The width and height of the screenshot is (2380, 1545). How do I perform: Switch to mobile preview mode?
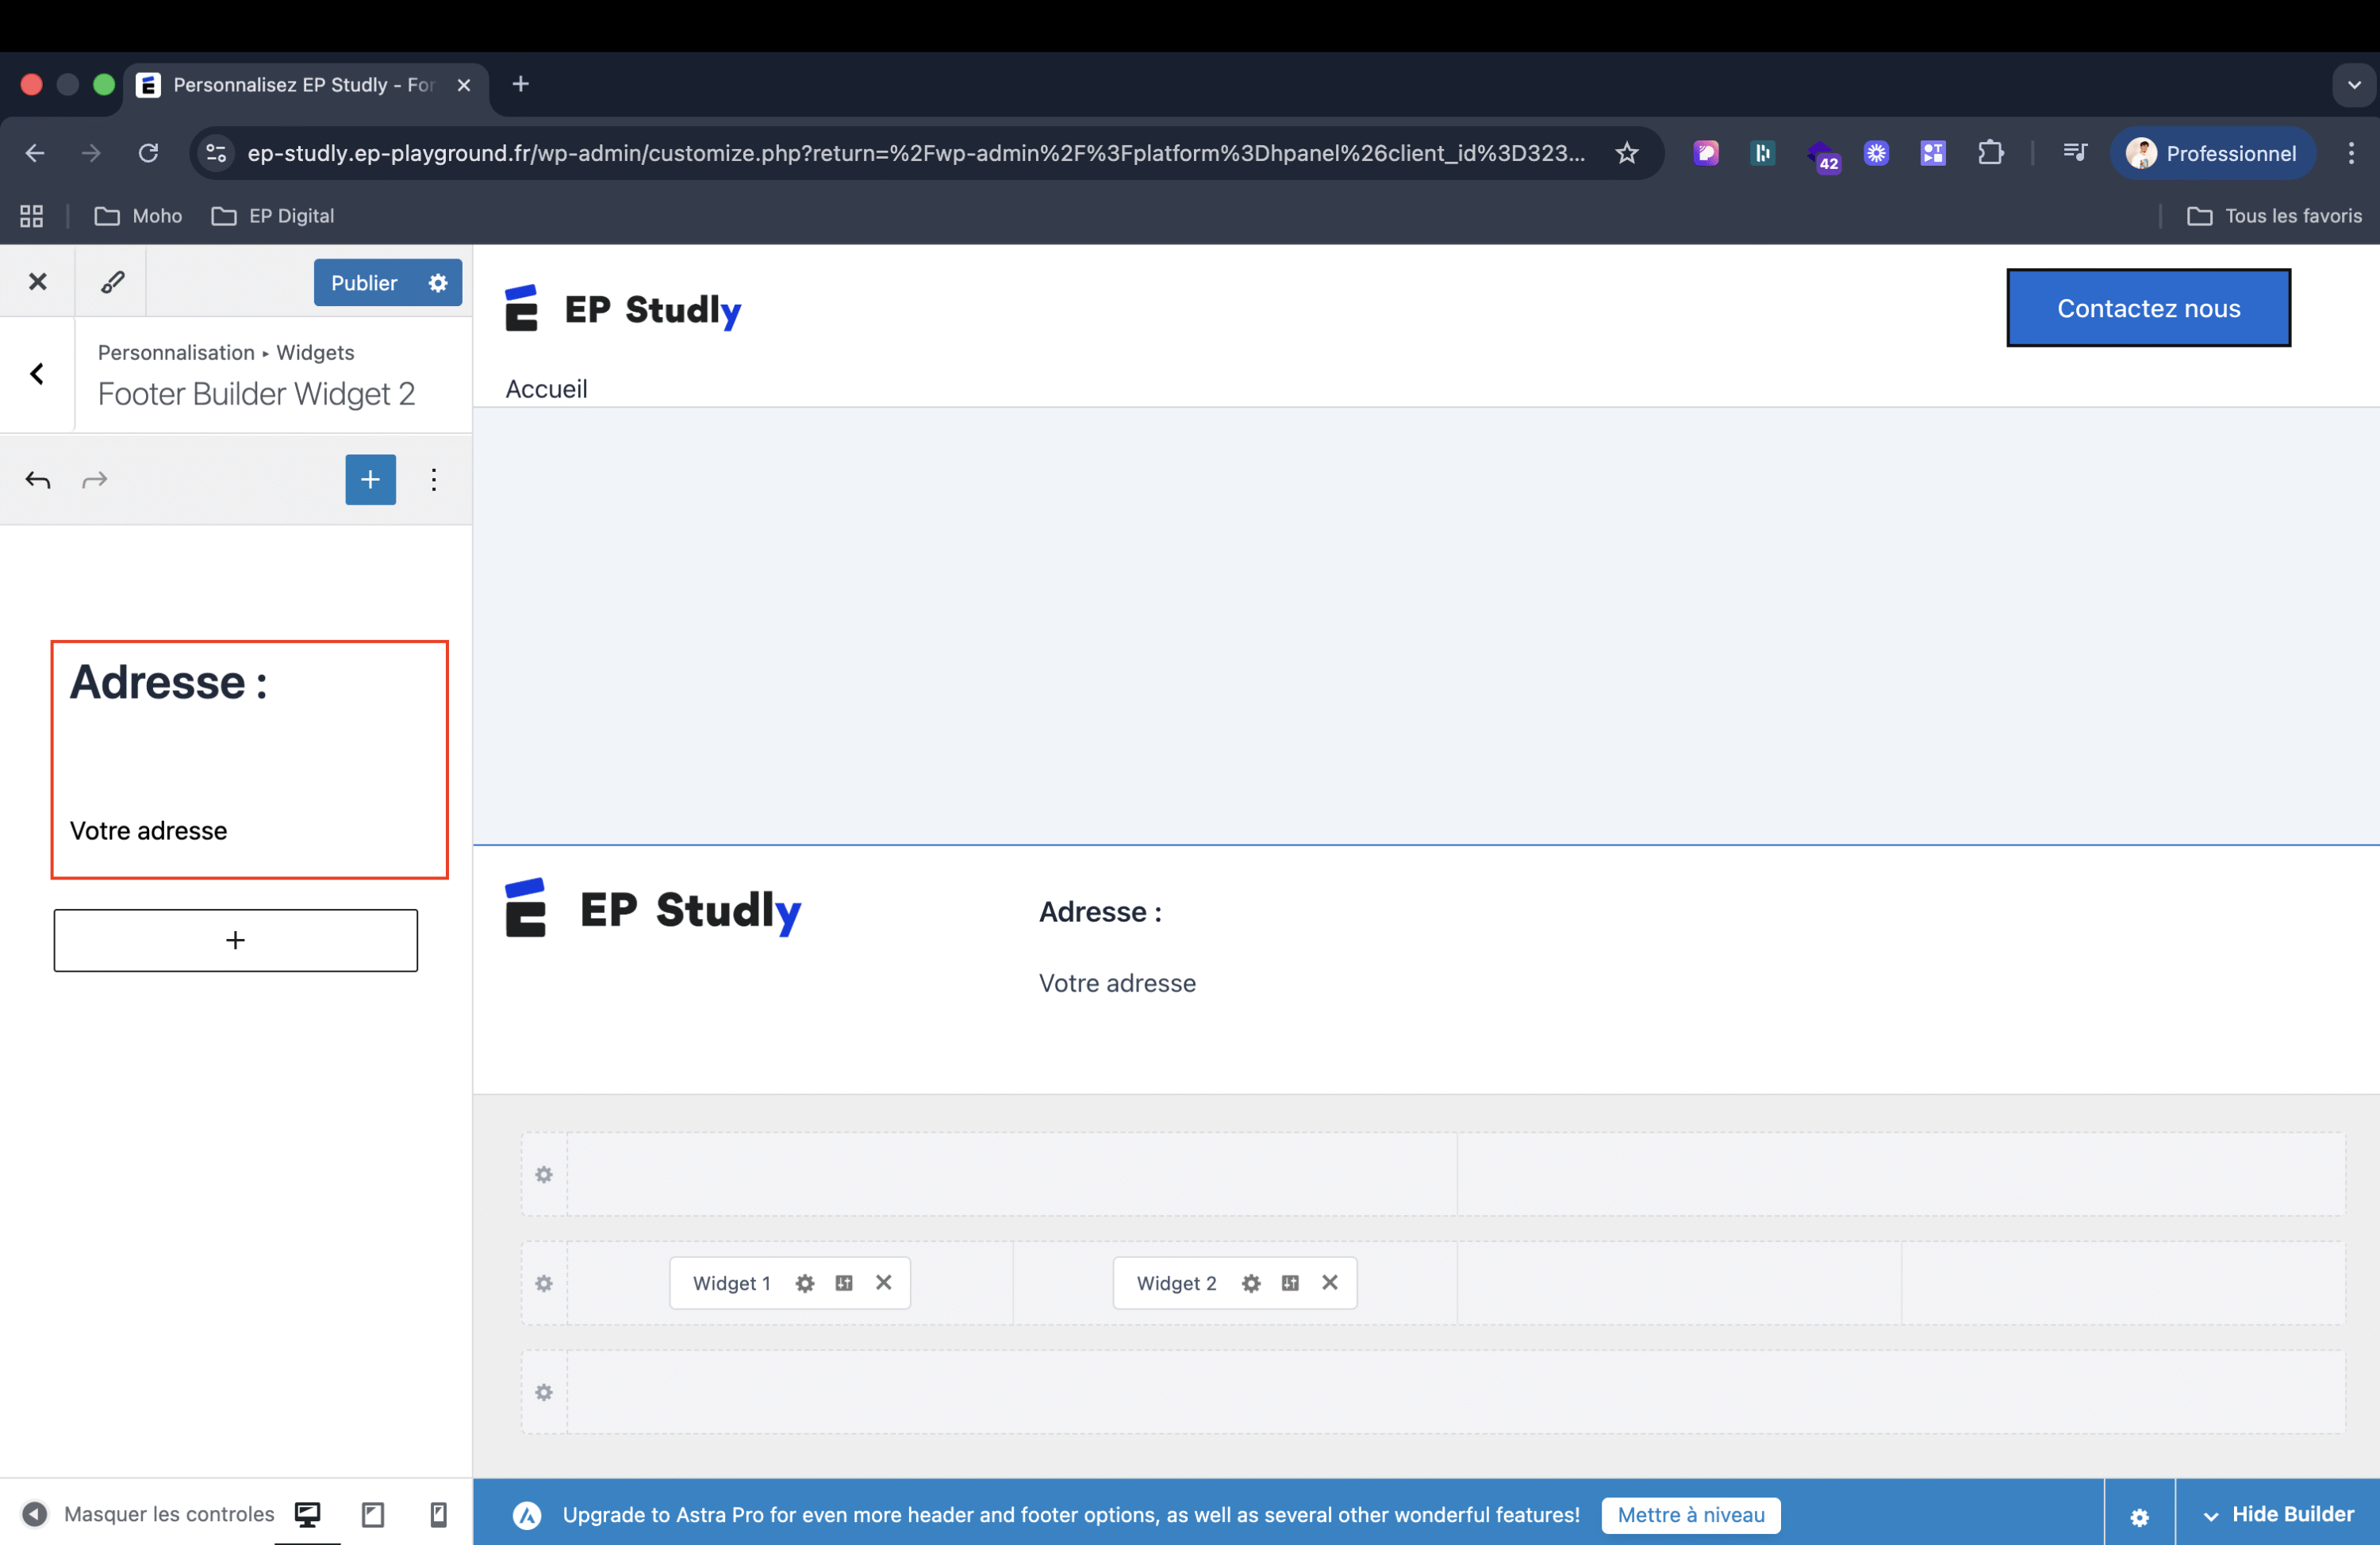click(x=438, y=1514)
